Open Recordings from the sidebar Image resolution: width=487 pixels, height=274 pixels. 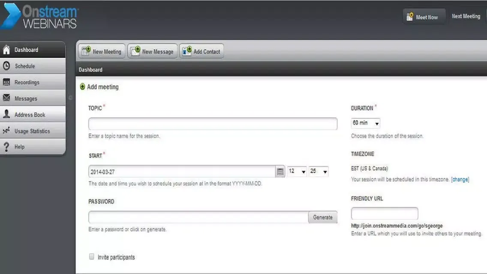click(33, 82)
